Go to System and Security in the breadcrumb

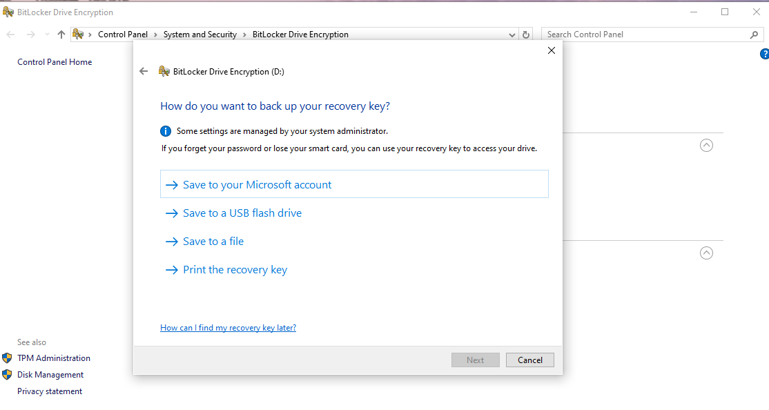(x=200, y=35)
